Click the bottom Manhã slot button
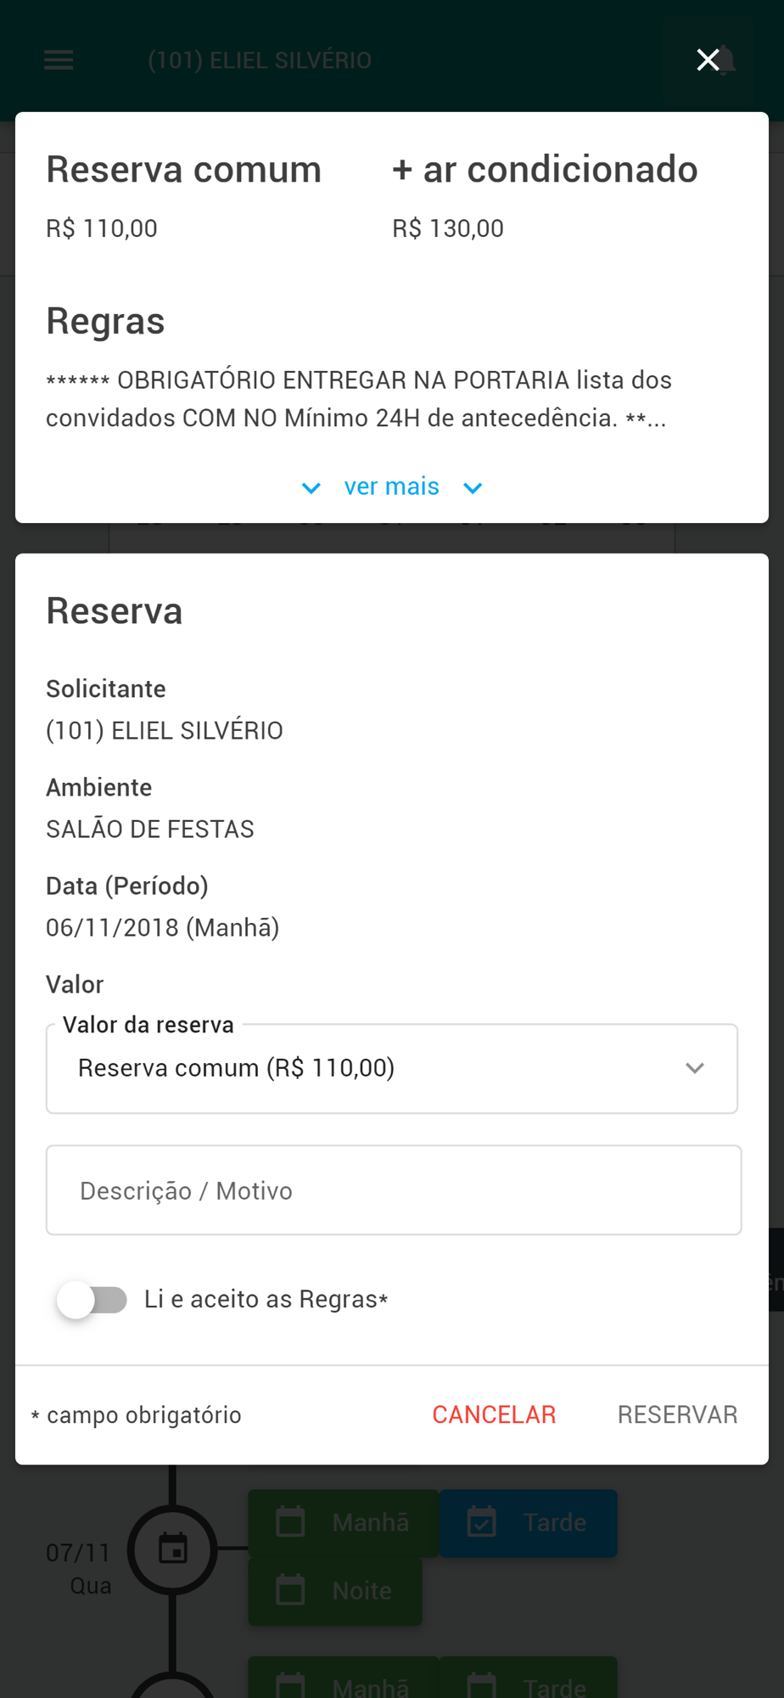784x1698 pixels. coord(344,1679)
